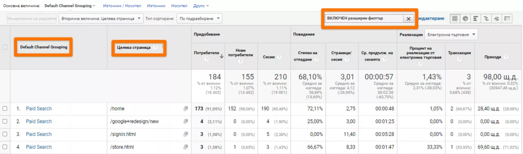Select the performance bar view icon
The image size is (523, 154).
click(x=476, y=18)
